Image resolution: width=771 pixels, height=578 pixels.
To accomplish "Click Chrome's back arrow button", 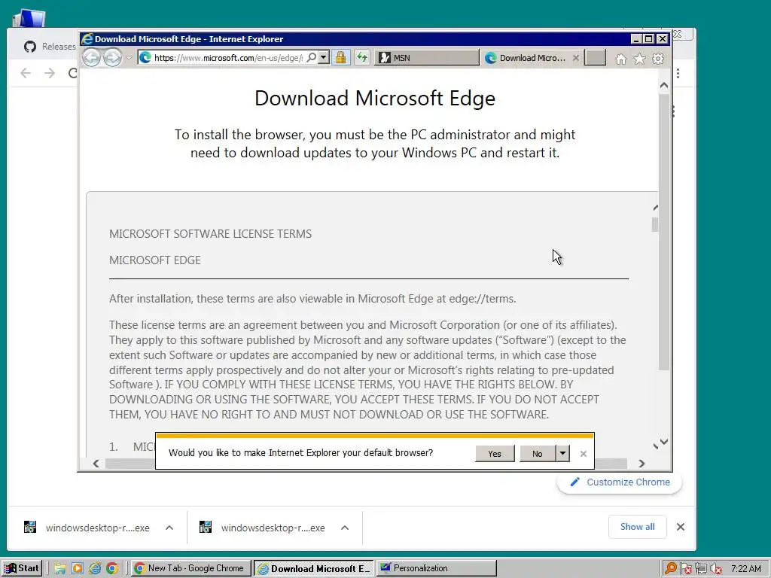I will 26,73.
